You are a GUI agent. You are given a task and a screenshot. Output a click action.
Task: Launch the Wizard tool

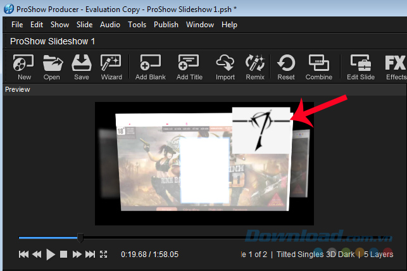click(111, 66)
